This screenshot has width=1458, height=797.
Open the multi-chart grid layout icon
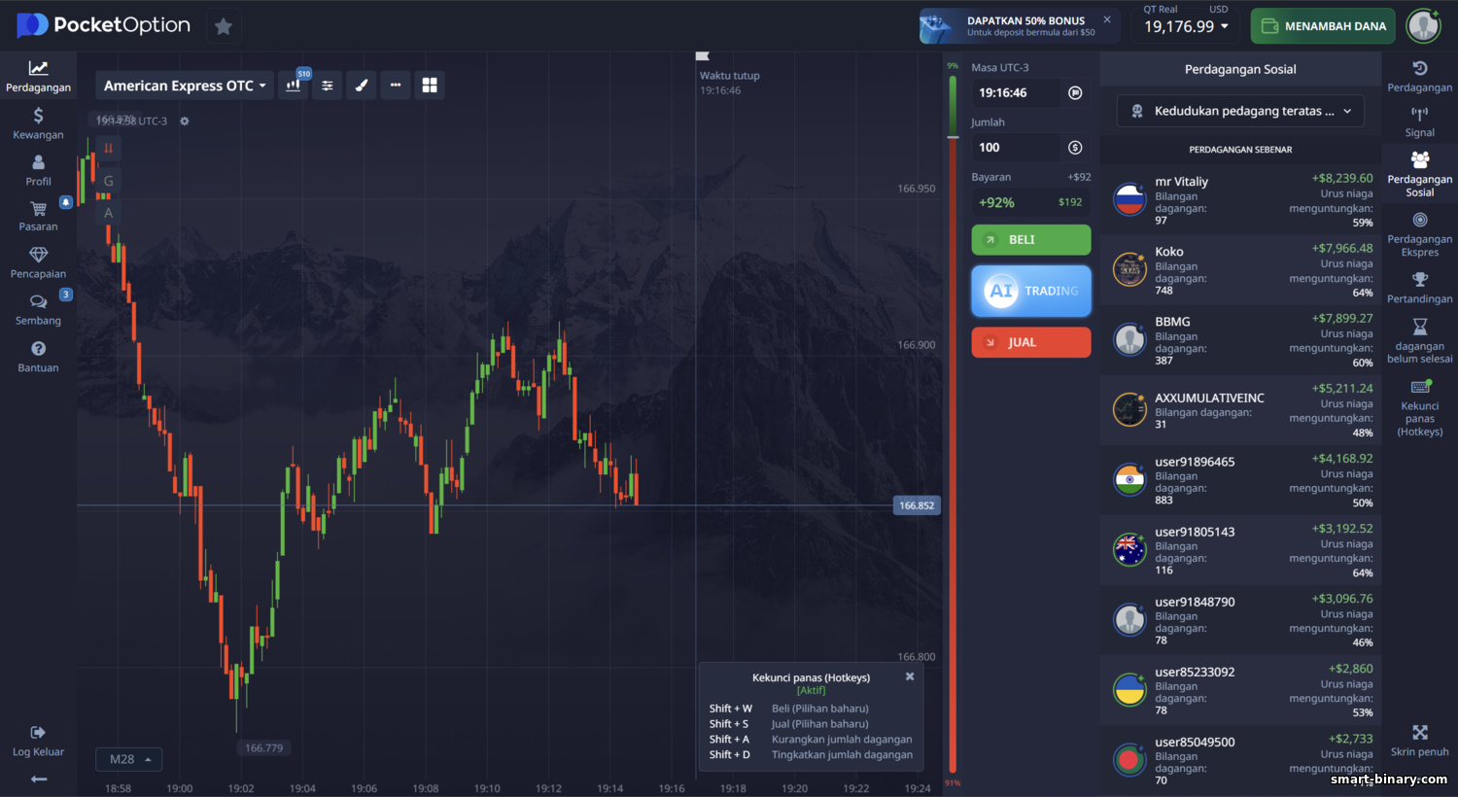click(430, 86)
